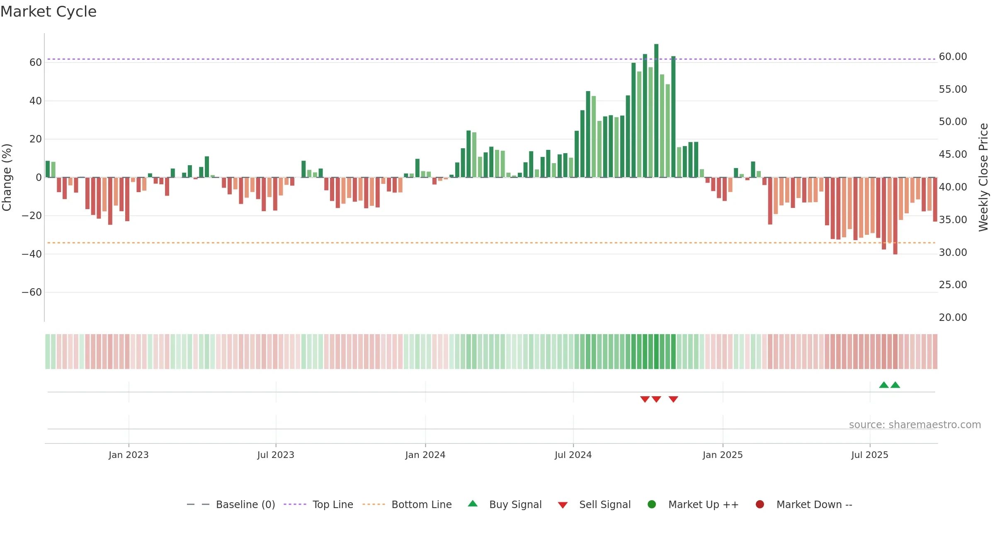The width and height of the screenshot is (995, 559).
Task: Click the 40.00 price axis label
Action: click(x=953, y=187)
